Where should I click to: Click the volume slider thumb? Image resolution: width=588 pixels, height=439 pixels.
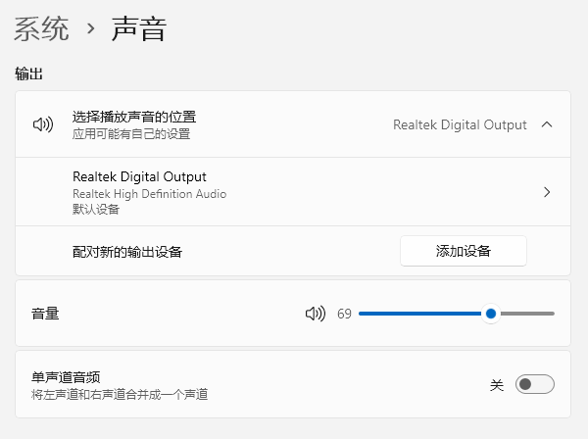[x=491, y=314]
